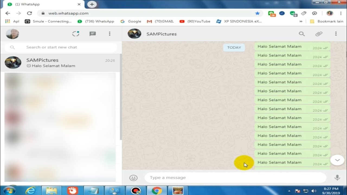Attach a file using paperclip icon

click(319, 34)
